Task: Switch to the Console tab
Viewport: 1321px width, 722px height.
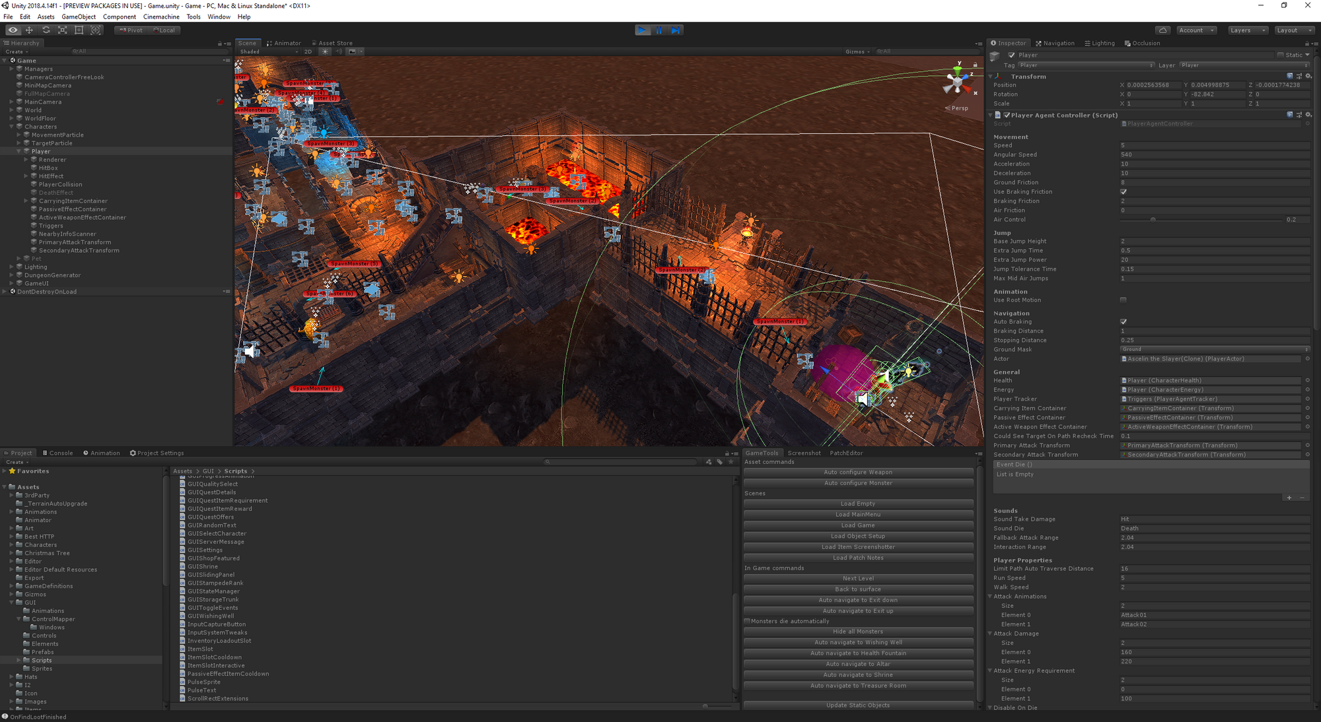Action: pyautogui.click(x=58, y=453)
